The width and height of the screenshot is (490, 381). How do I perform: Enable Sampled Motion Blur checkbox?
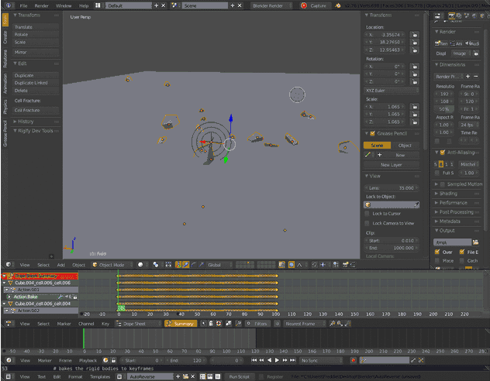[x=443, y=184]
